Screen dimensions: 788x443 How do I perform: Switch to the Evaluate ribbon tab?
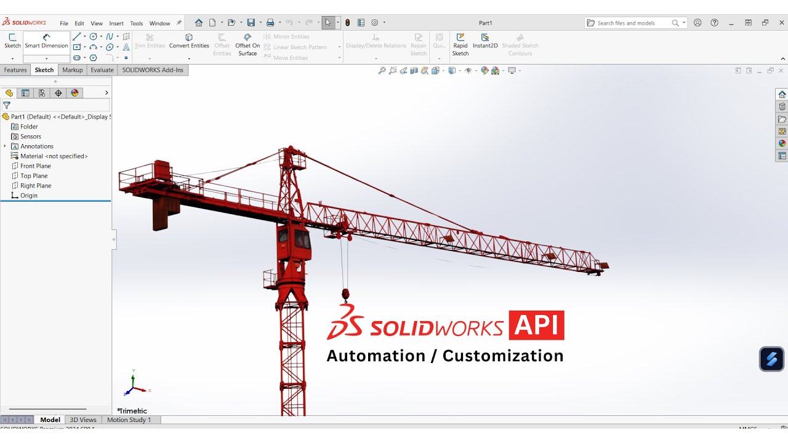tap(102, 70)
